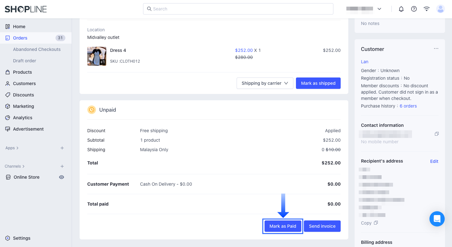
Task: Preview Online Store via eye icon
Action: tap(62, 177)
